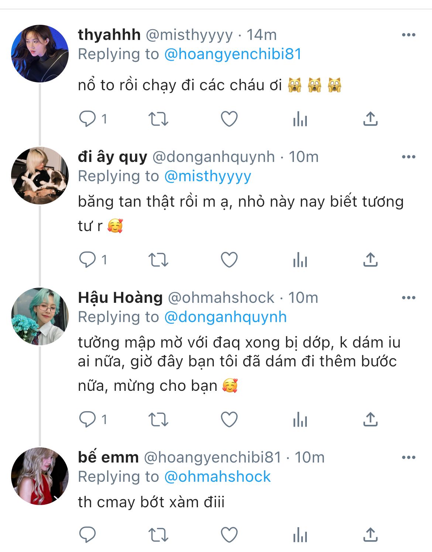This screenshot has height=552, width=432.
Task: Open more options on thyahhh's tweet
Action: coord(408,35)
